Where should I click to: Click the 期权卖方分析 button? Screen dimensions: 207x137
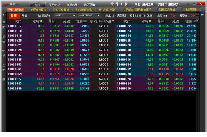pyautogui.click(x=167, y=10)
